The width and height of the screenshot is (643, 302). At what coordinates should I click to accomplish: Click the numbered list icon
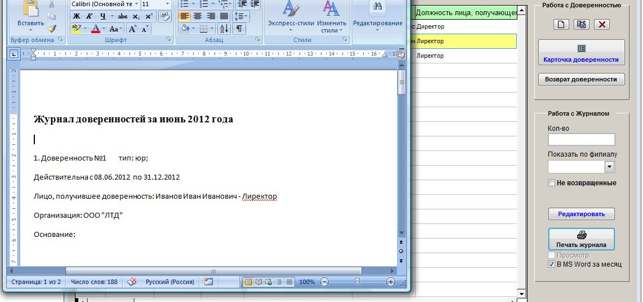pyautogui.click(x=203, y=4)
